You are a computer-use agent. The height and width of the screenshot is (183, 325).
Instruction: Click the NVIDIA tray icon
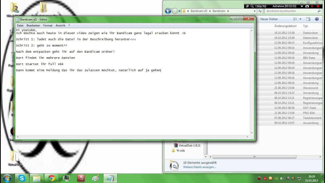276,178
